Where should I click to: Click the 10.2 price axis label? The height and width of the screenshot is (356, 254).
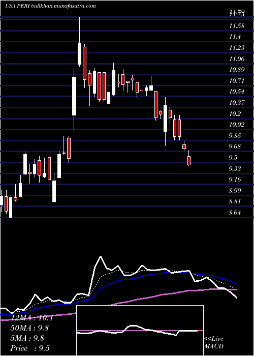click(x=235, y=114)
